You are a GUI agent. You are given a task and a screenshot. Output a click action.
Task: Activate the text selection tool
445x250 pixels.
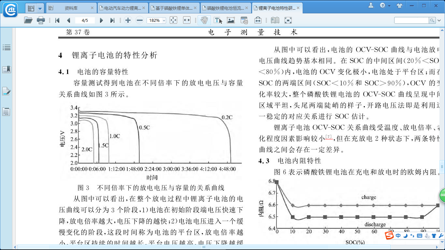point(218,20)
